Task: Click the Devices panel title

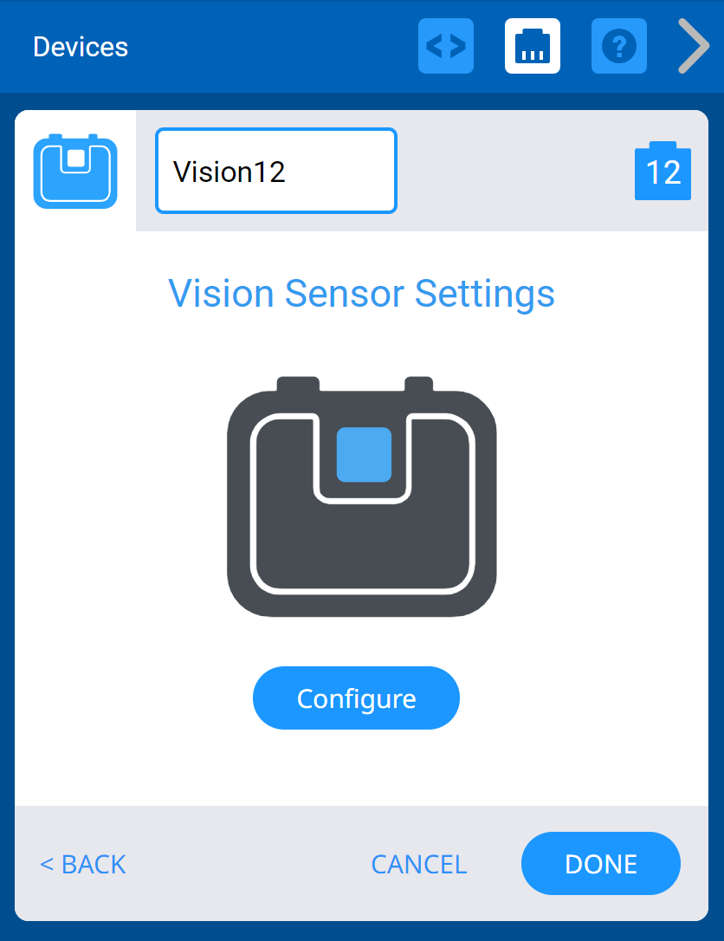Action: click(x=81, y=47)
